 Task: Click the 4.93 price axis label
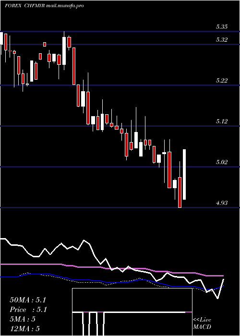(x=222, y=203)
